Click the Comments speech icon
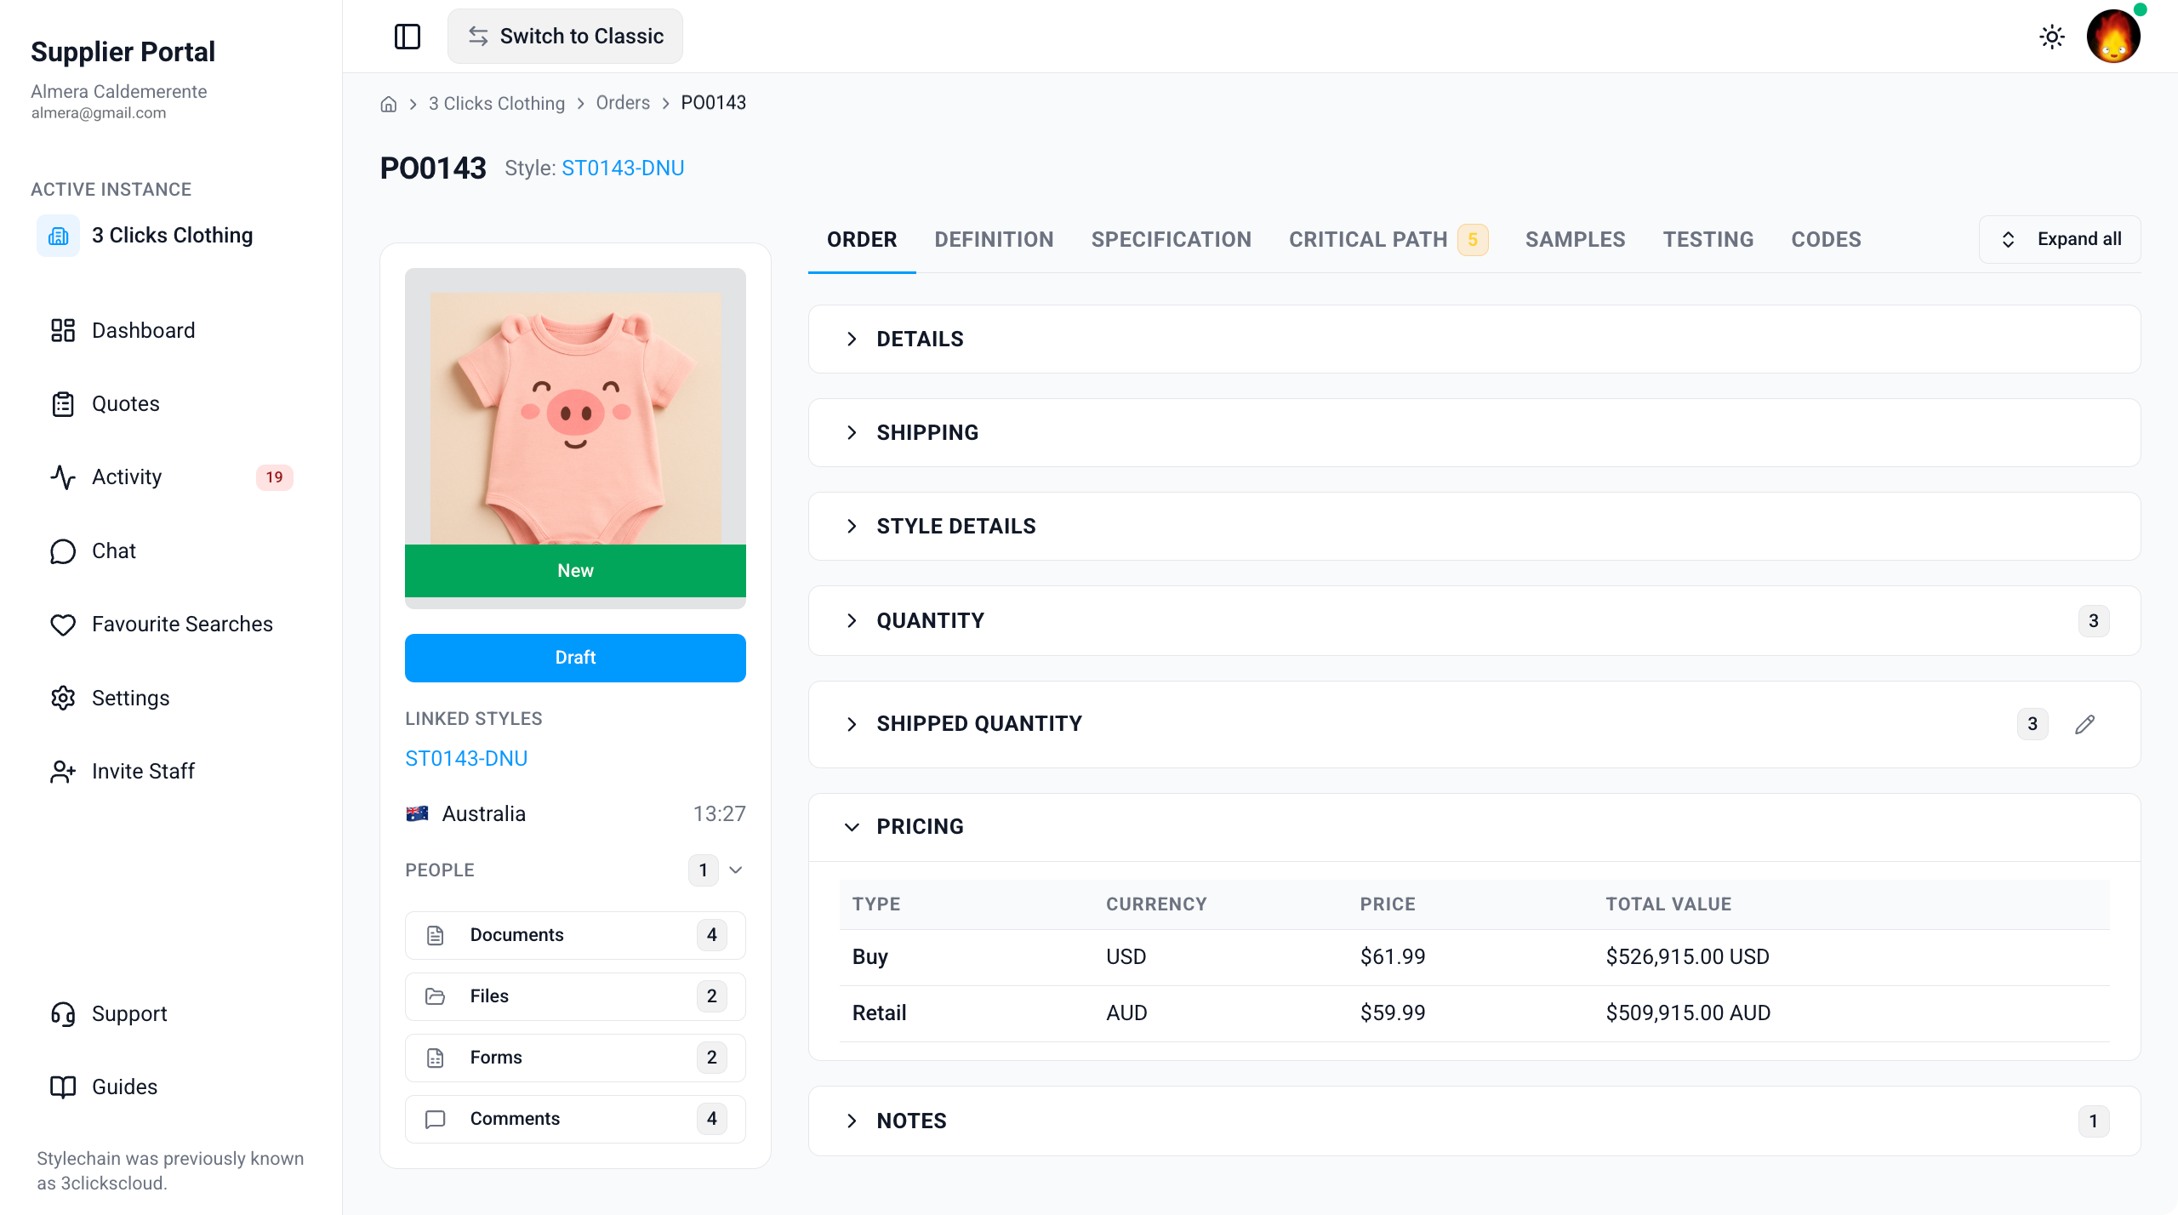This screenshot has height=1215, width=2178. (436, 1119)
